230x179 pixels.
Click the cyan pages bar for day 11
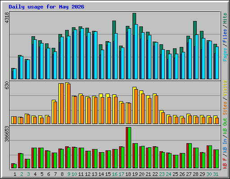coord(82,54)
